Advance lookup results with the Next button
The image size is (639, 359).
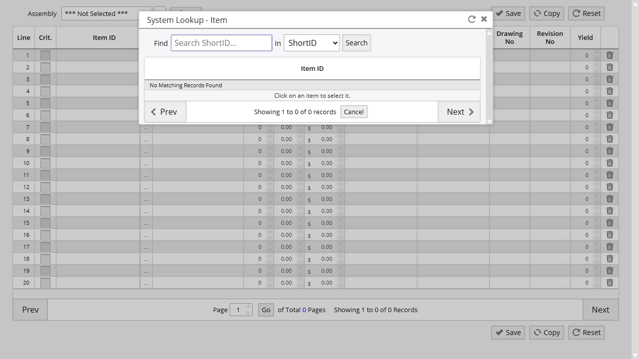[x=459, y=112]
